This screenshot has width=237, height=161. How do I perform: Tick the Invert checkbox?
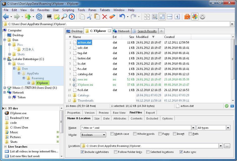(174, 134)
